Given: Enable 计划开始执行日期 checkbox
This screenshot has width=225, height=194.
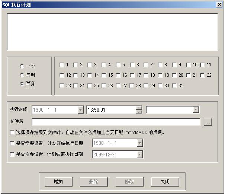Looking at the screenshot, I should pyautogui.click(x=12, y=143).
